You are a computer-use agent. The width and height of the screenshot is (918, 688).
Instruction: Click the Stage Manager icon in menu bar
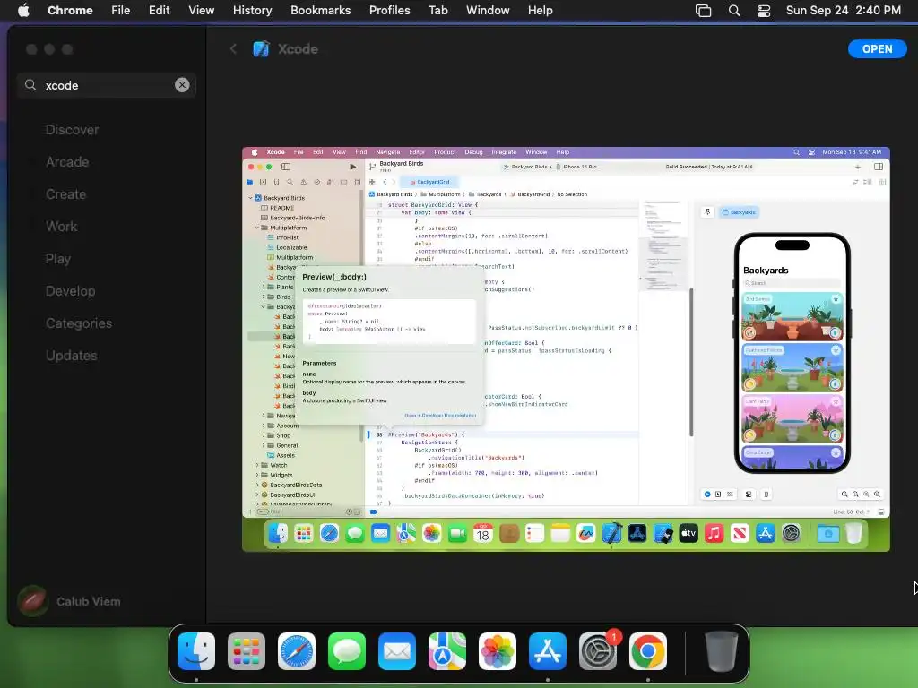(x=703, y=11)
